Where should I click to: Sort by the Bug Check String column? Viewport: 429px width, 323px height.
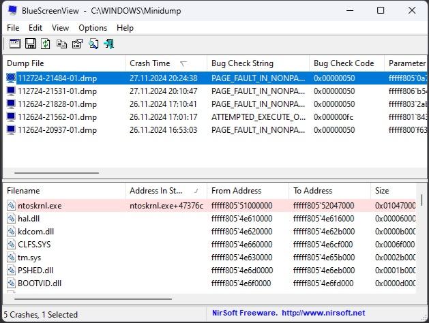point(258,63)
